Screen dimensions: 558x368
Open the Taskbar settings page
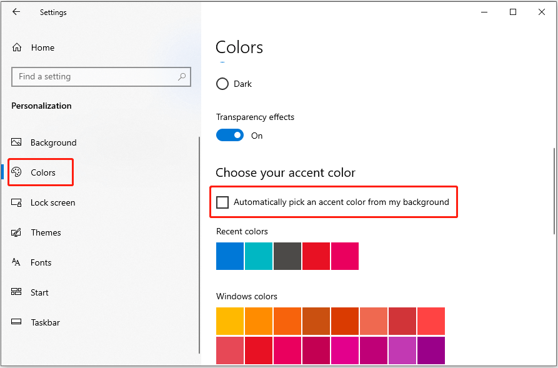[45, 322]
